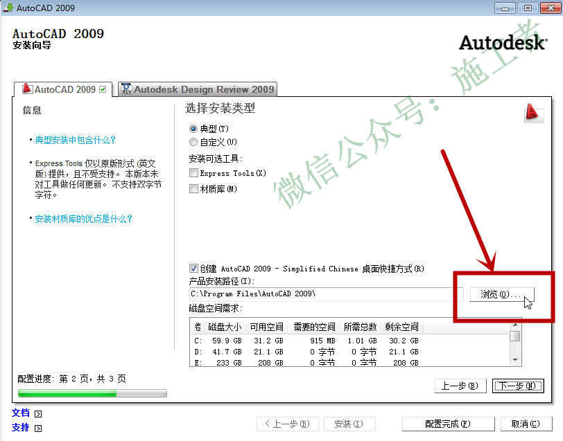Click the inner 上一步(B) button
The image size is (563, 441).
coord(460,386)
